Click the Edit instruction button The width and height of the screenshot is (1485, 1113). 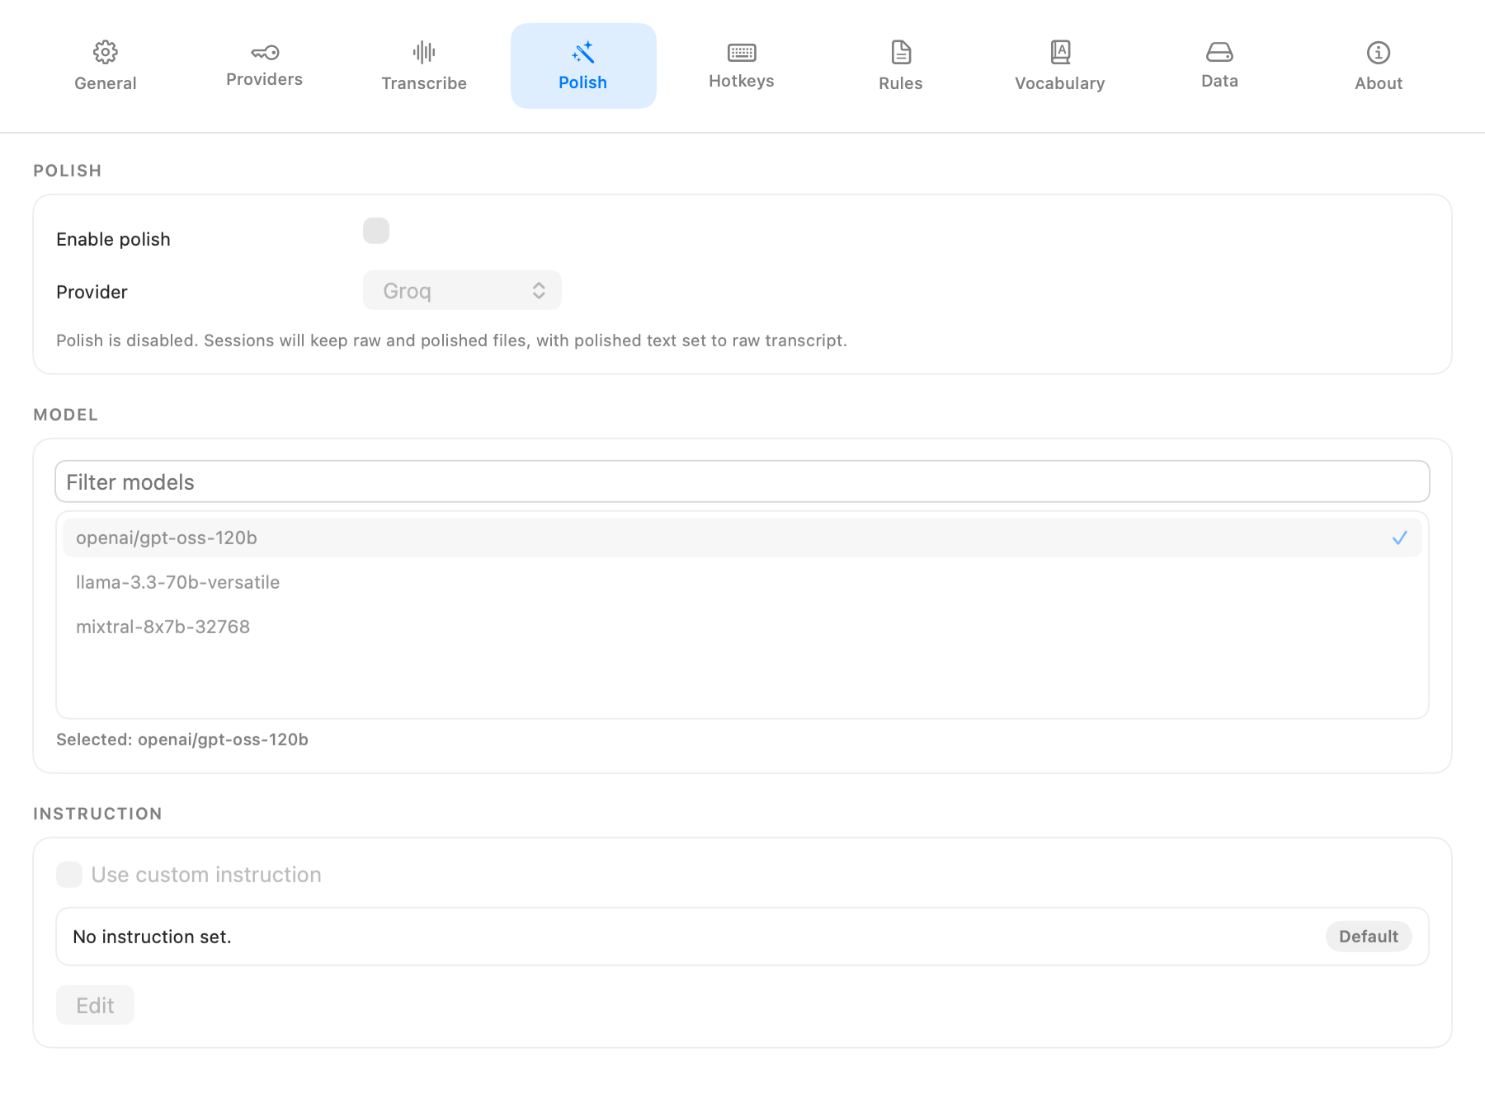[x=95, y=1005]
